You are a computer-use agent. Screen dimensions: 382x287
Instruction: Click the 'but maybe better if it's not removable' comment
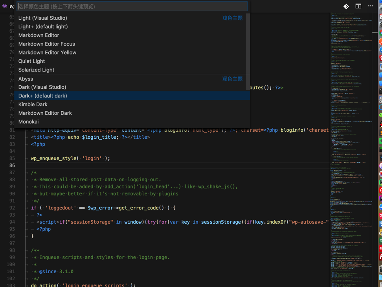(x=106, y=194)
